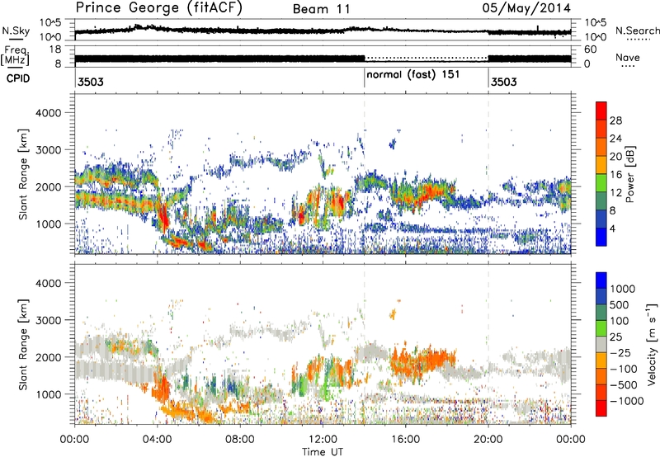Click the blue top of the velocity colorbar
This screenshot has width=660, height=457.
coord(601,280)
